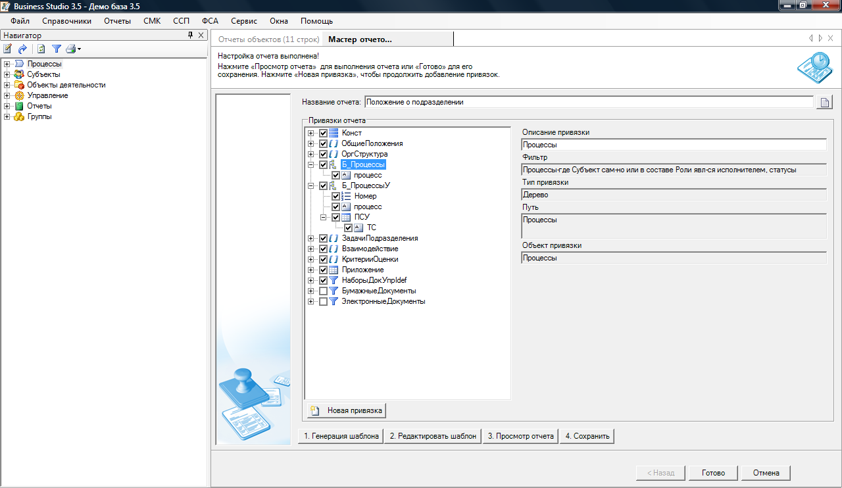Click the blue arrow icon in Navigator toolbar

[22, 49]
